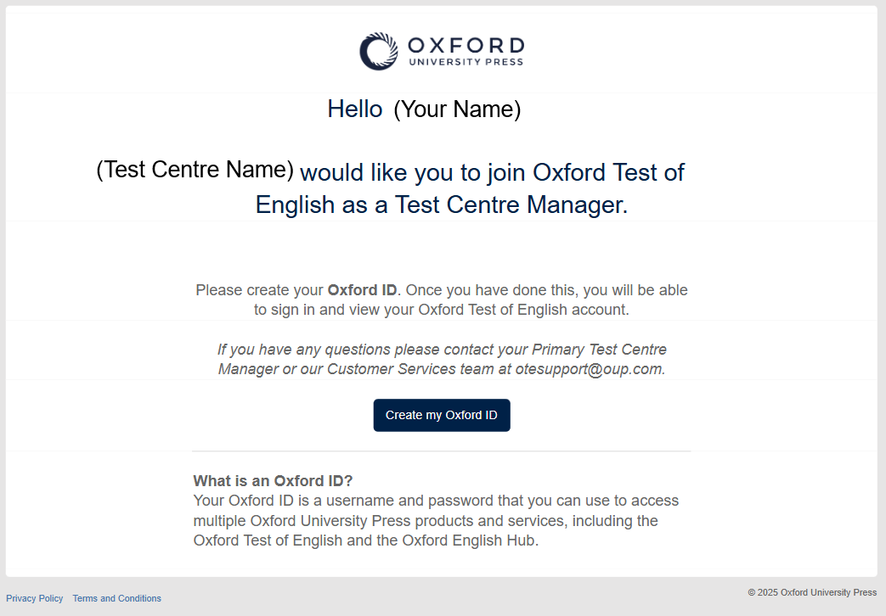Screen dimensions: 886x616
Task: Click the 'Oxford English Hub' line in the description
Action: tap(366, 540)
